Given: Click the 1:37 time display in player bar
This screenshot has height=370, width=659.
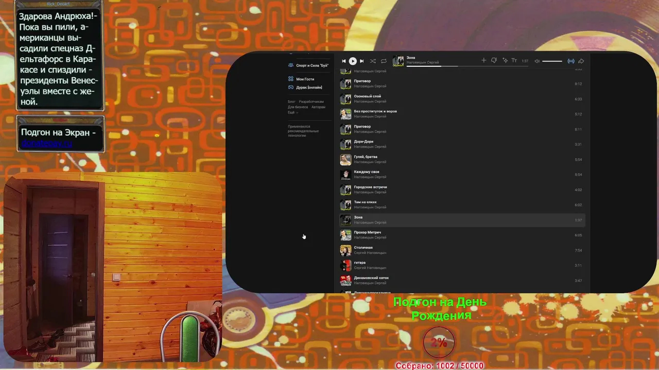Looking at the screenshot, I should click(525, 61).
